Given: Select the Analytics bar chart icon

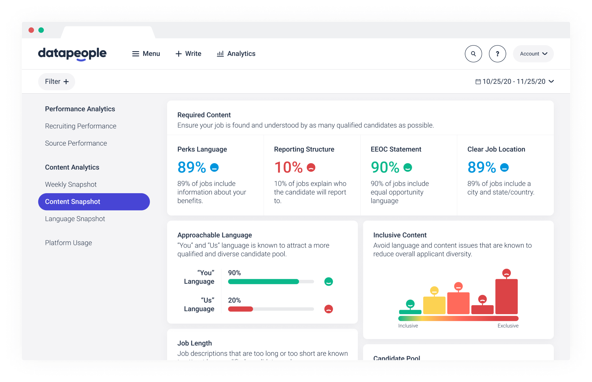Looking at the screenshot, I should [220, 54].
